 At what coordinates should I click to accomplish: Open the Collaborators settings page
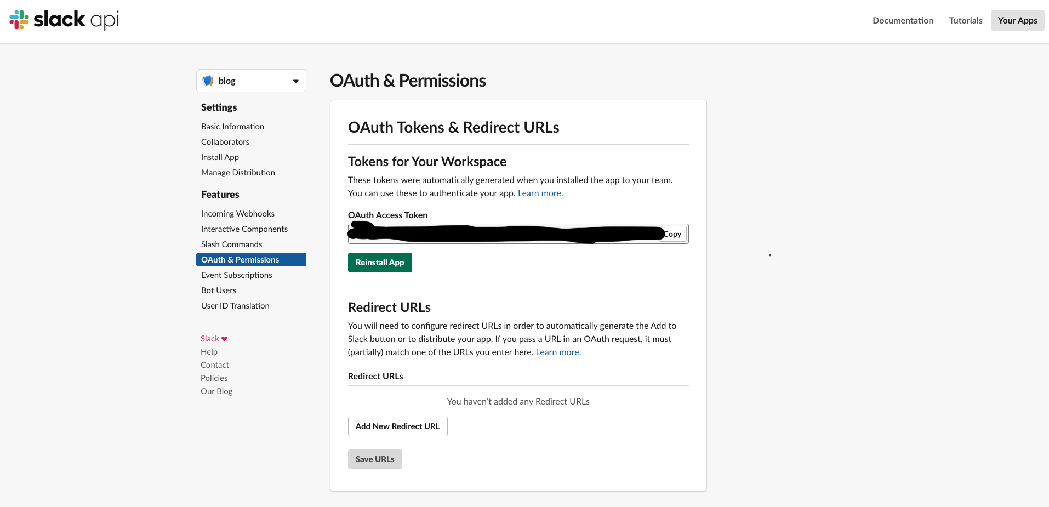click(x=225, y=141)
